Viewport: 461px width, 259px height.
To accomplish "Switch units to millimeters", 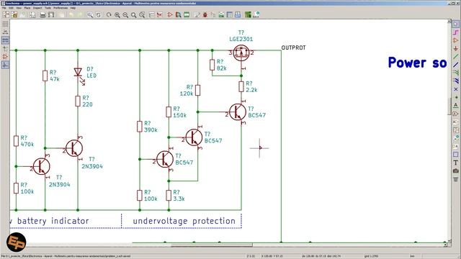I will coord(5,40).
